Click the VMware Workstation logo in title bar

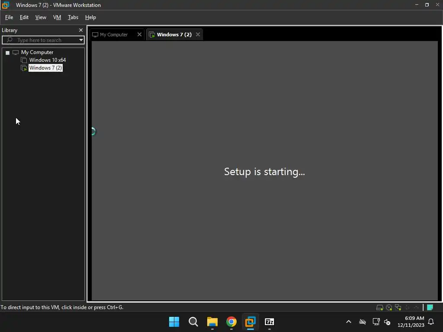pos(5,5)
